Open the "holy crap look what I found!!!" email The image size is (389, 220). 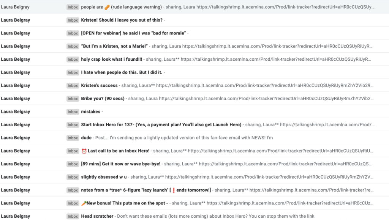tap(111, 60)
